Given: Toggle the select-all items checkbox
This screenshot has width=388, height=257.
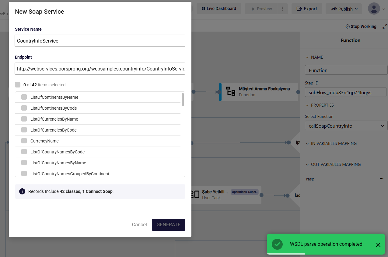Looking at the screenshot, I should (x=18, y=85).
